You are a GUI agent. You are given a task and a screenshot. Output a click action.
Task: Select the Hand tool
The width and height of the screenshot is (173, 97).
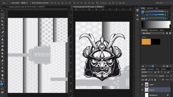click(x=2, y=75)
